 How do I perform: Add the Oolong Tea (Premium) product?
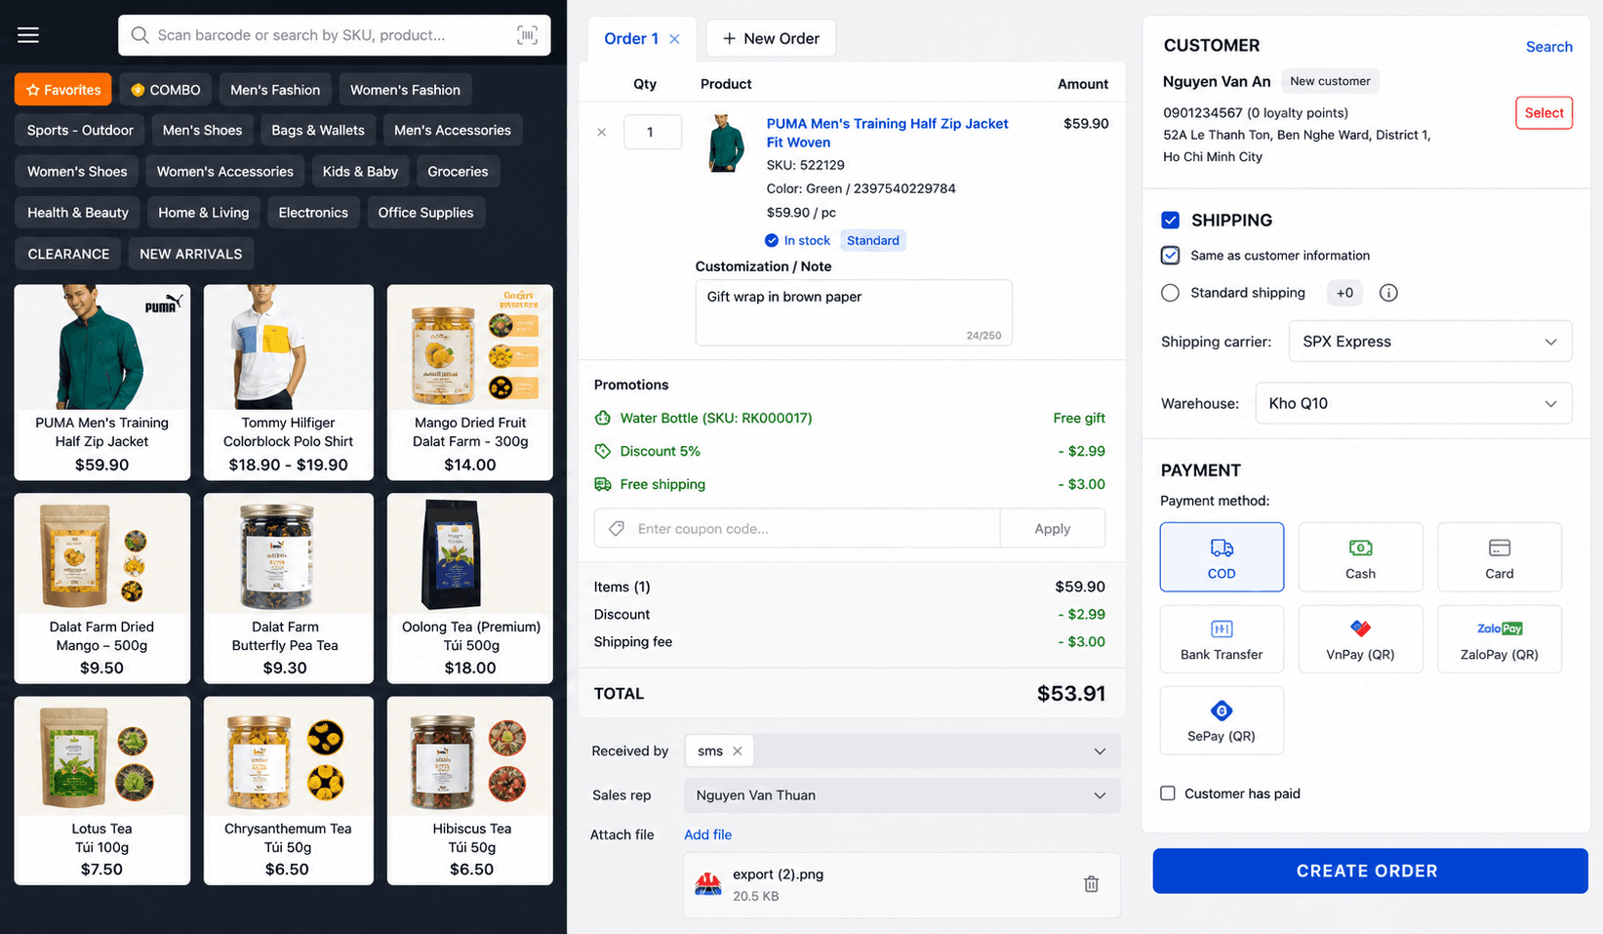pyautogui.click(x=470, y=588)
